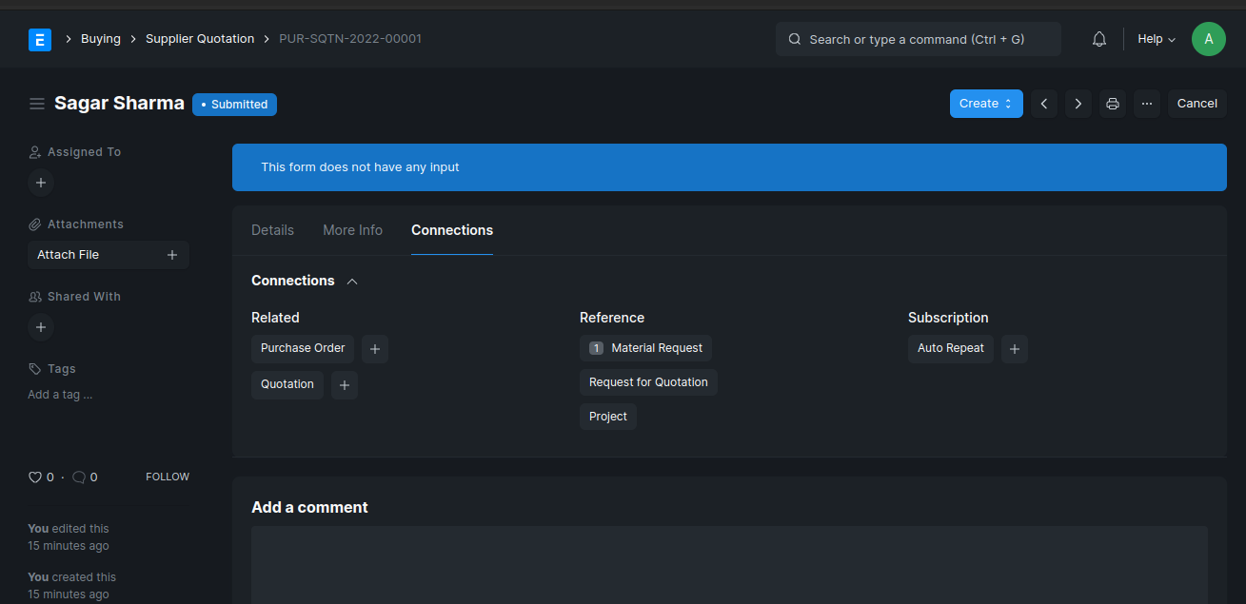Click FOLLOW to track this document
The image size is (1246, 604).
coord(167,476)
